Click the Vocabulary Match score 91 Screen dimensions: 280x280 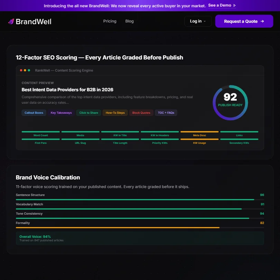click(262, 204)
